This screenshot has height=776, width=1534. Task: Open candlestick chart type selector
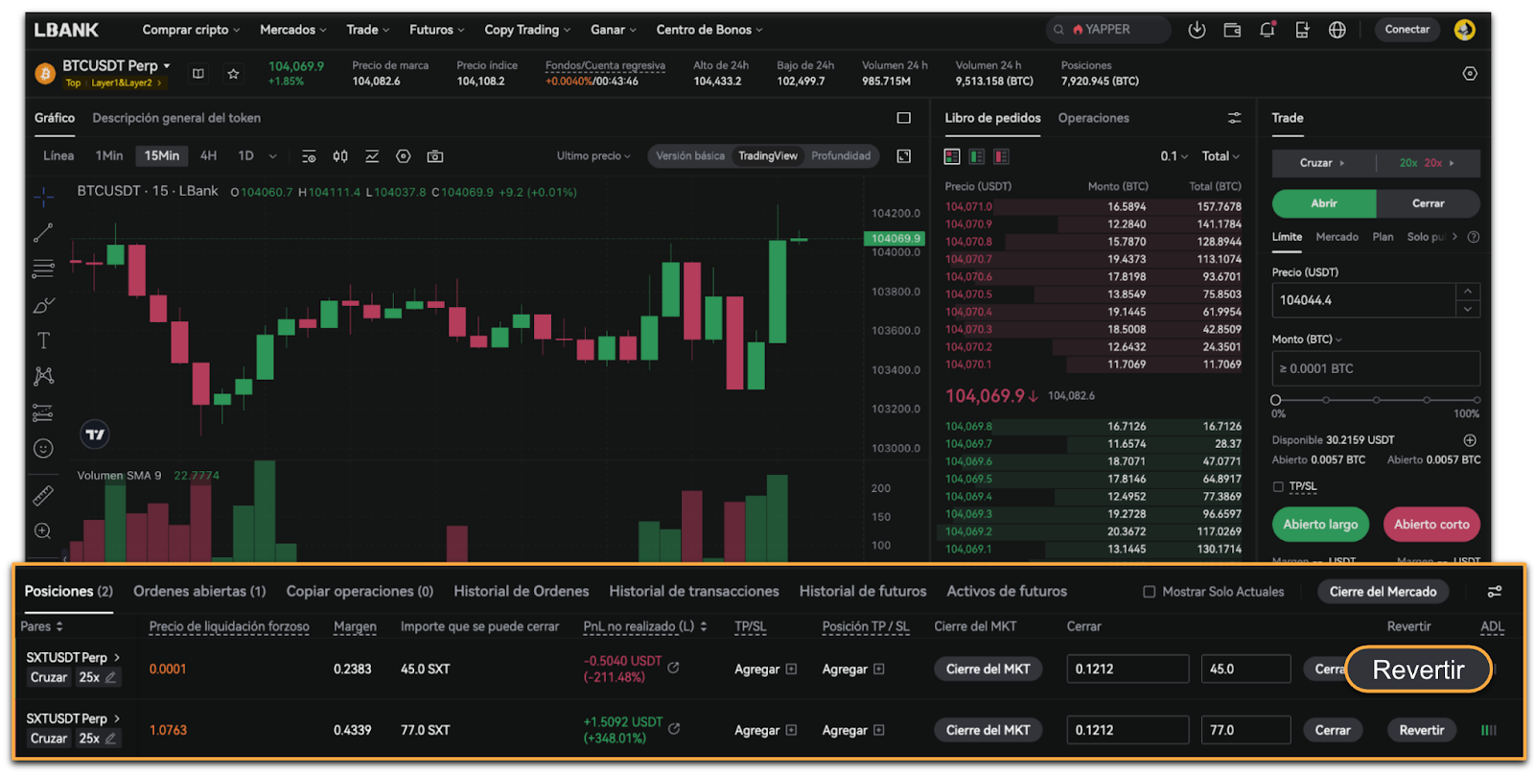[x=339, y=156]
